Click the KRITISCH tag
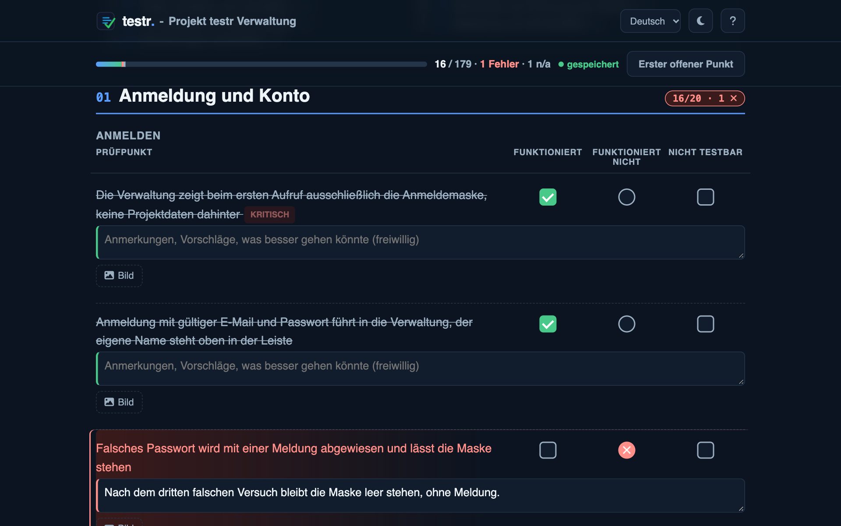Viewport: 841px width, 526px height. click(x=269, y=214)
